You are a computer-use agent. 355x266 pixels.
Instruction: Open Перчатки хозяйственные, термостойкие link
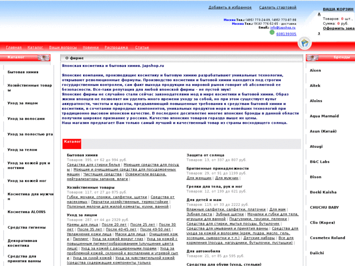(129, 202)
